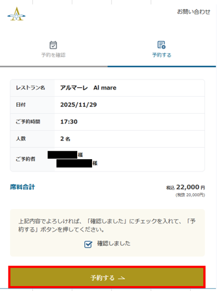Click the 確認しました checkbox label text
217x291 pixels.
point(113,243)
